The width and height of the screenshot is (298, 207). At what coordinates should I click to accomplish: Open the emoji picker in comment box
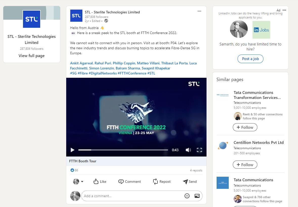[x=187, y=196]
